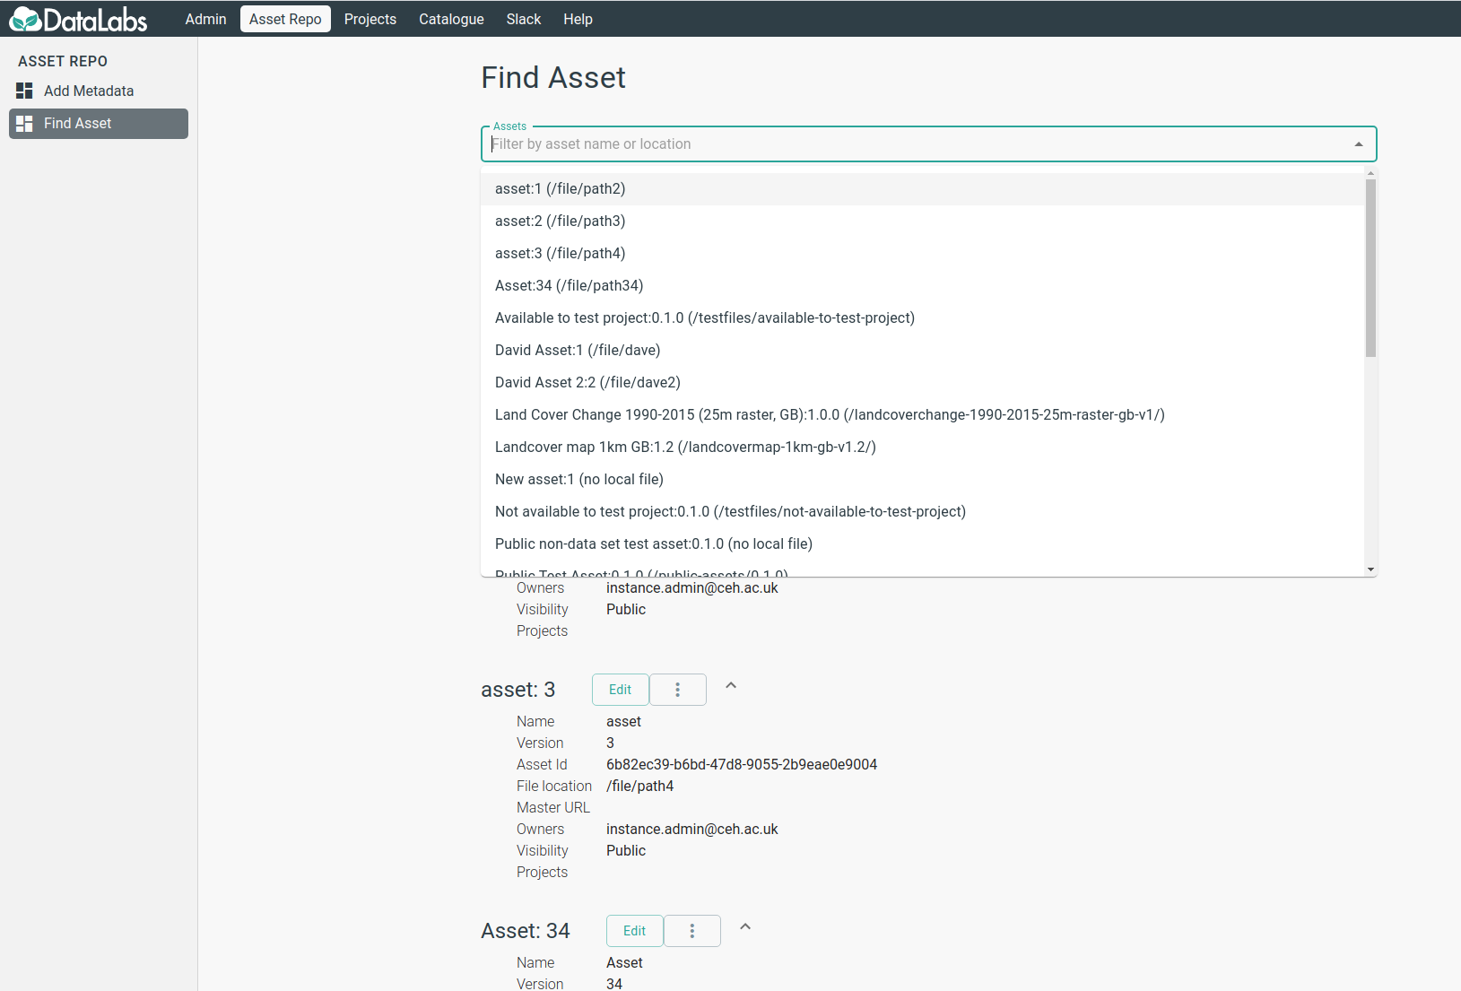Select Landcover map 1km GB:1.2 option
The width and height of the screenshot is (1461, 991).
coord(922,448)
